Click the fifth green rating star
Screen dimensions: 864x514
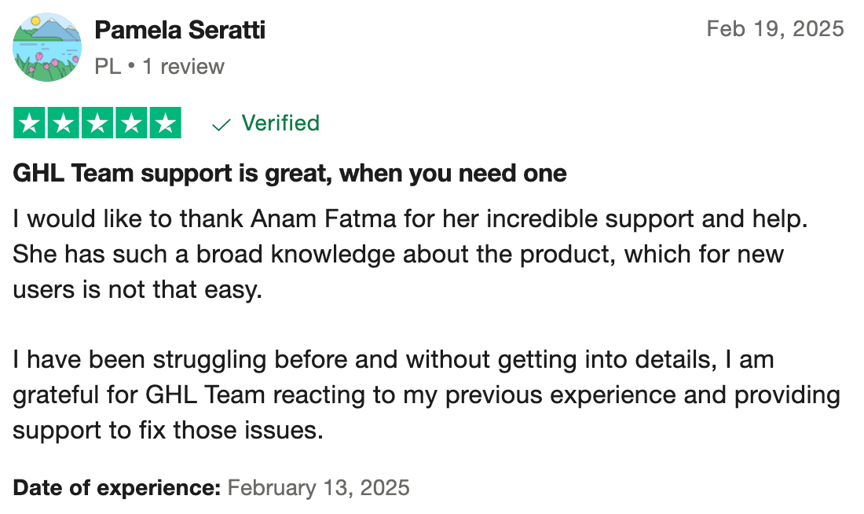(x=165, y=123)
